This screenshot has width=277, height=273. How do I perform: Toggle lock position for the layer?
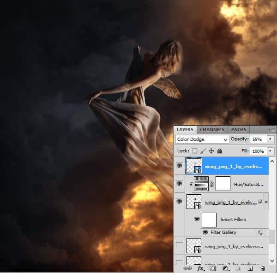pos(211,151)
